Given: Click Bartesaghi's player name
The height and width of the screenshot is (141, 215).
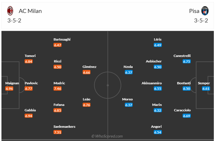Looking at the screenshot, I should [62, 39].
